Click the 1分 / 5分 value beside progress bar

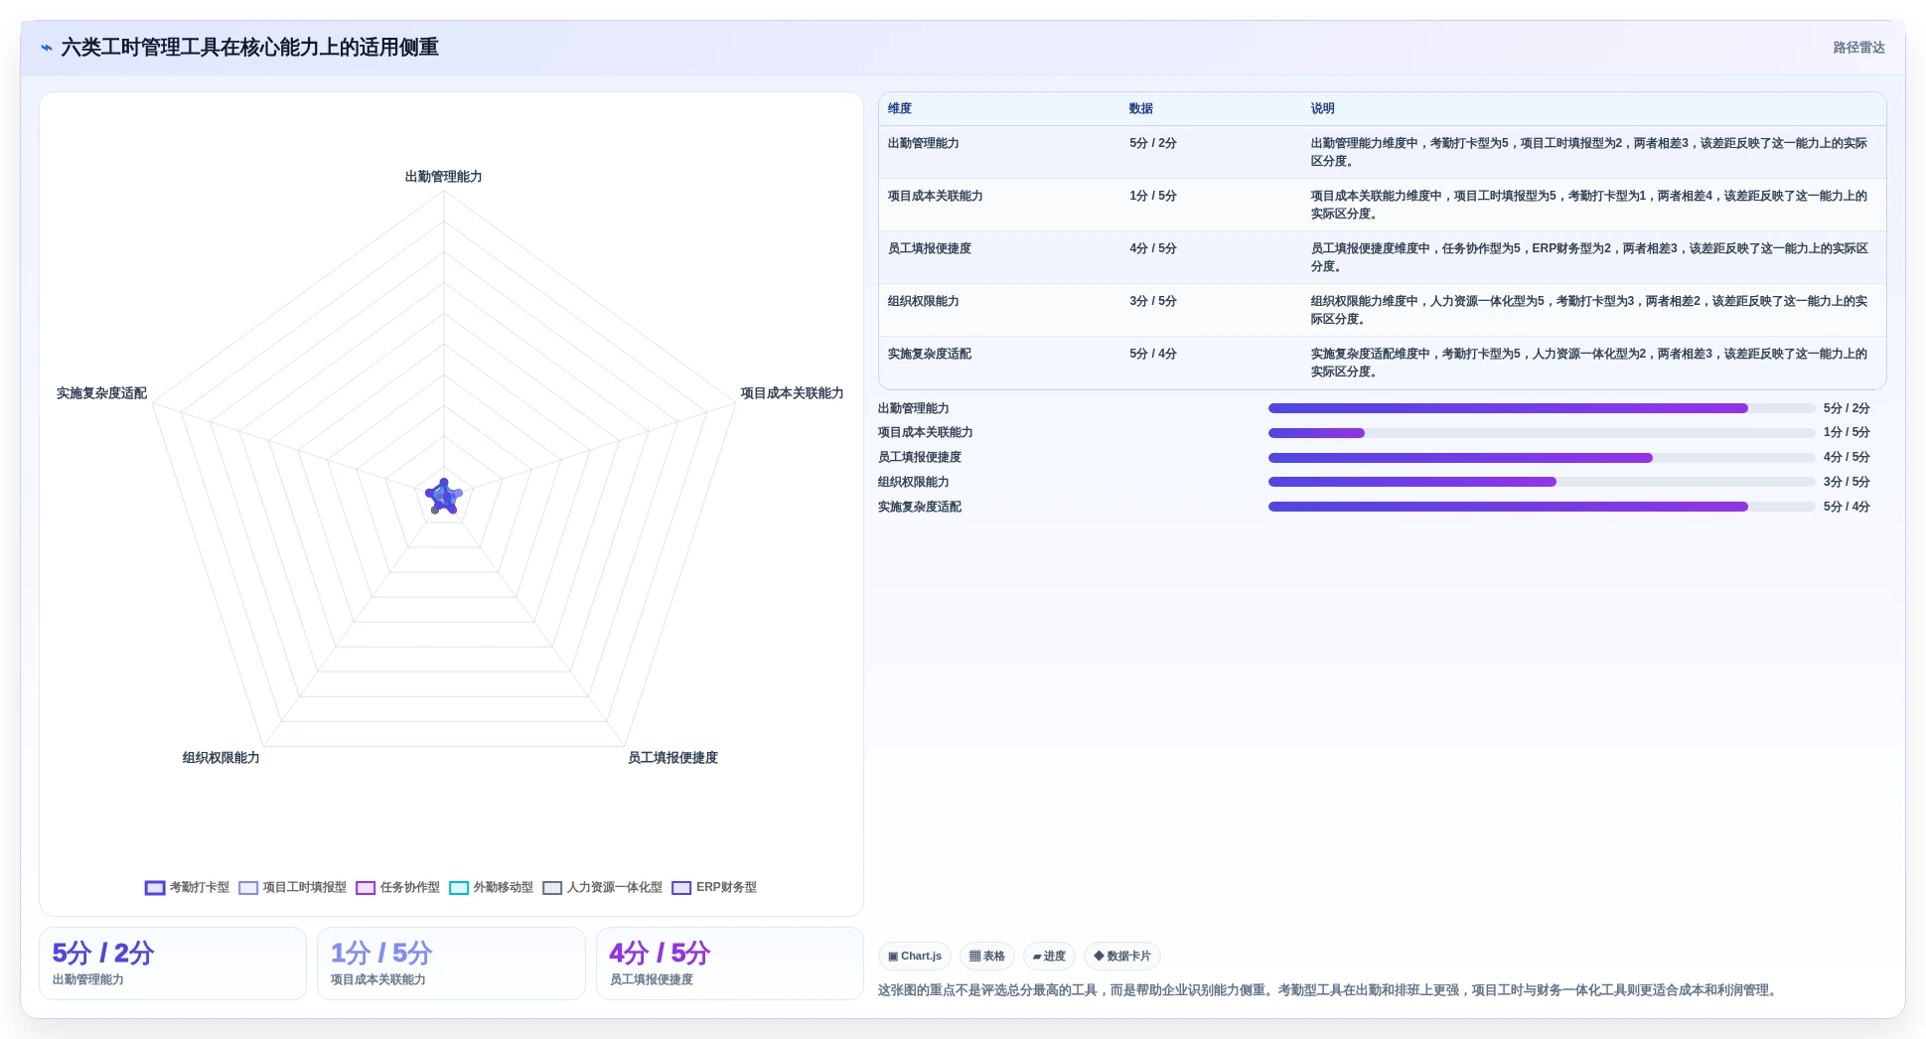(1847, 433)
